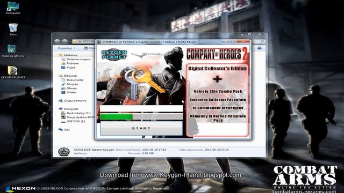Select Komputer in Explorer sidebar
Viewport: 344px width, 193px height.
point(71,109)
